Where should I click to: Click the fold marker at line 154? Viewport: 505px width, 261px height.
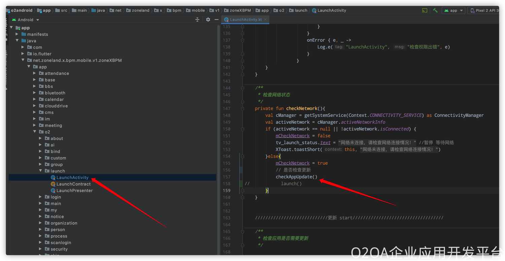click(x=242, y=156)
